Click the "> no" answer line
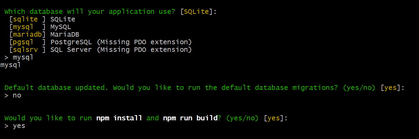Screen dimensions: 419x139 coord(13,95)
